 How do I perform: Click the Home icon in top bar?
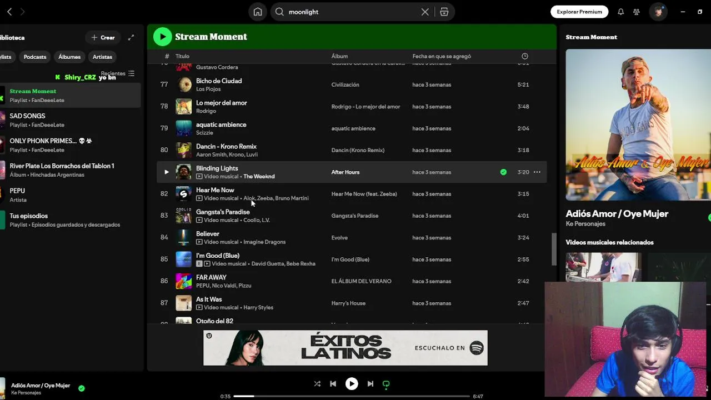click(x=258, y=12)
